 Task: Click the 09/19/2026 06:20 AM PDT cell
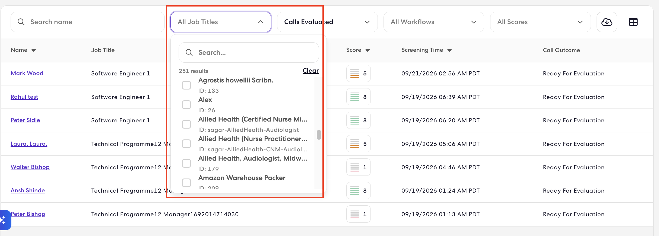[x=441, y=120]
